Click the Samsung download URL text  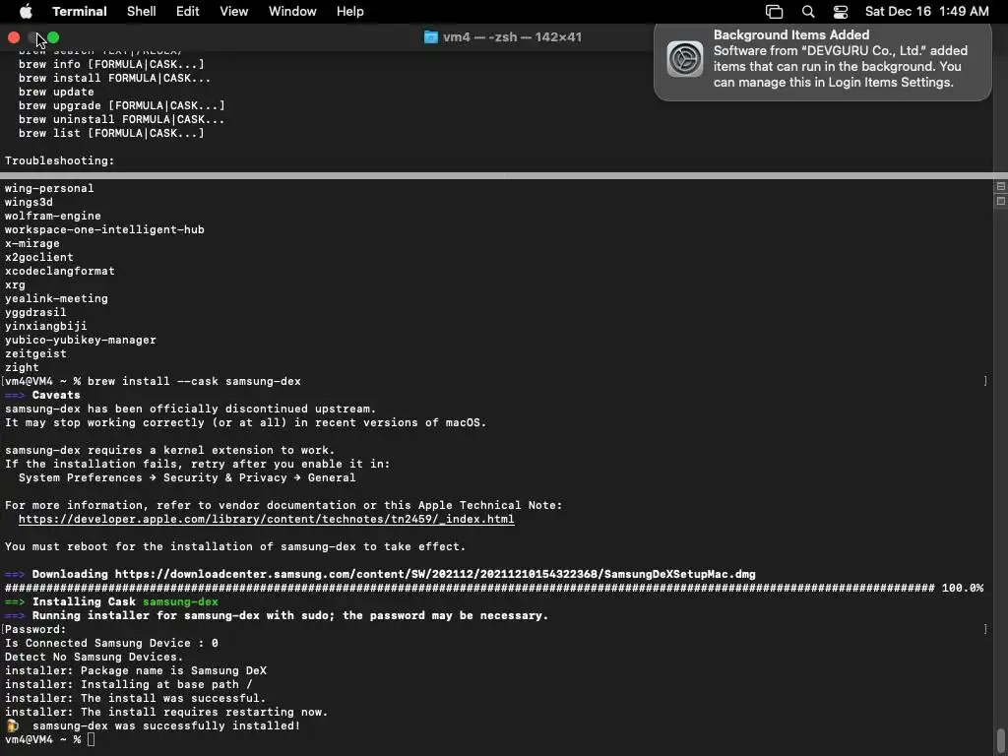435,574
